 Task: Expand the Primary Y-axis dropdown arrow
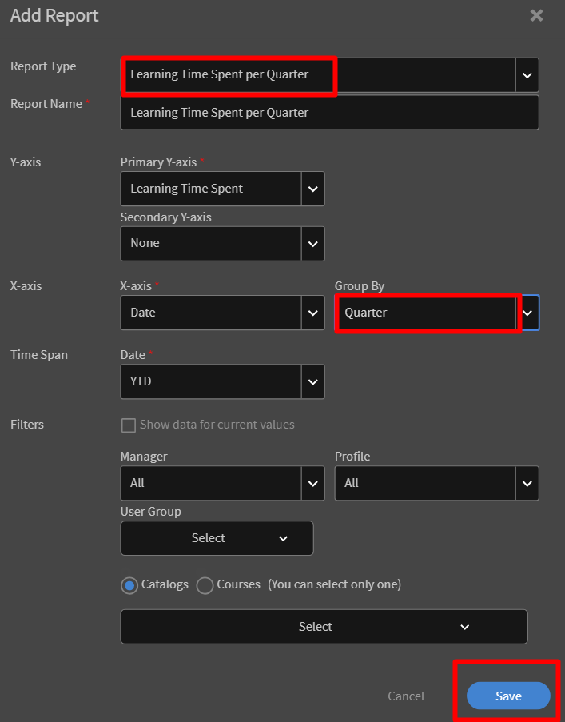(x=312, y=189)
